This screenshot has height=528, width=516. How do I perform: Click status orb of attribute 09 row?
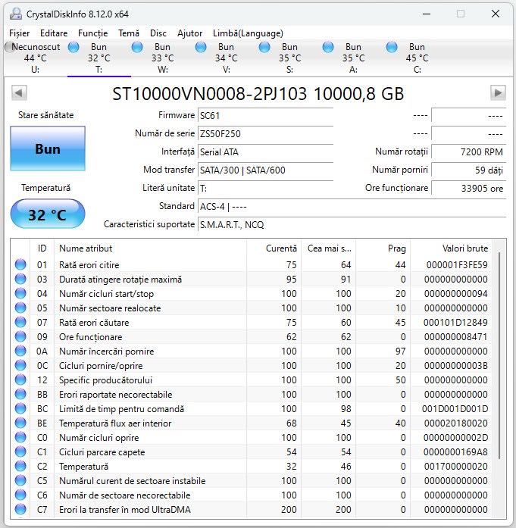(20, 337)
